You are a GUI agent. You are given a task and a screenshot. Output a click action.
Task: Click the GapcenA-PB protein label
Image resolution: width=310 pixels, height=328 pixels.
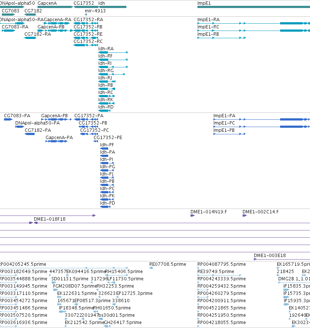54,116
